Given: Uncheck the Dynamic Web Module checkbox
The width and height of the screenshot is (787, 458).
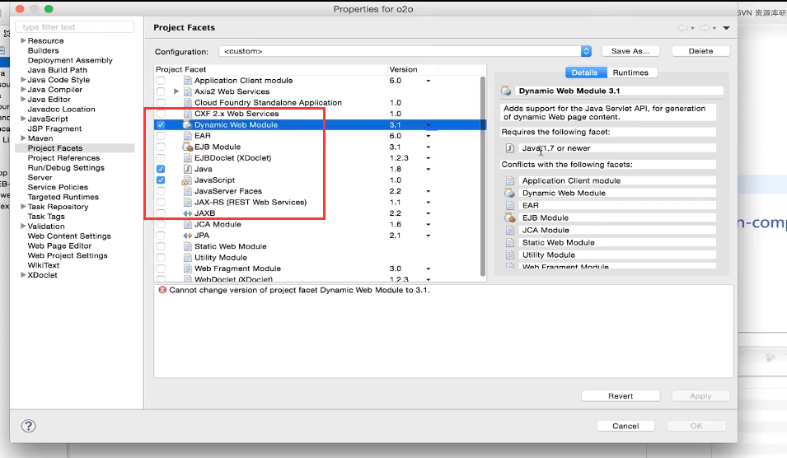Looking at the screenshot, I should pyautogui.click(x=161, y=124).
